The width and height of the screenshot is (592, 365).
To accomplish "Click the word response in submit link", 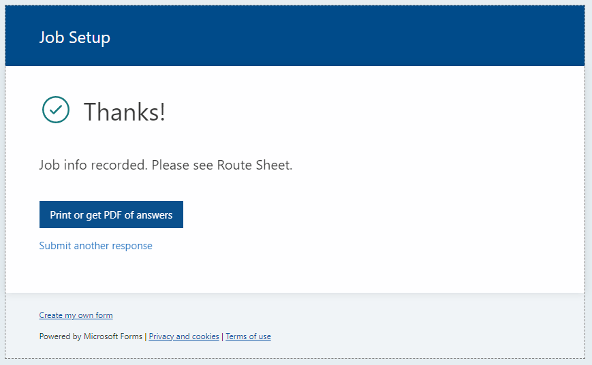I will click(x=132, y=246).
